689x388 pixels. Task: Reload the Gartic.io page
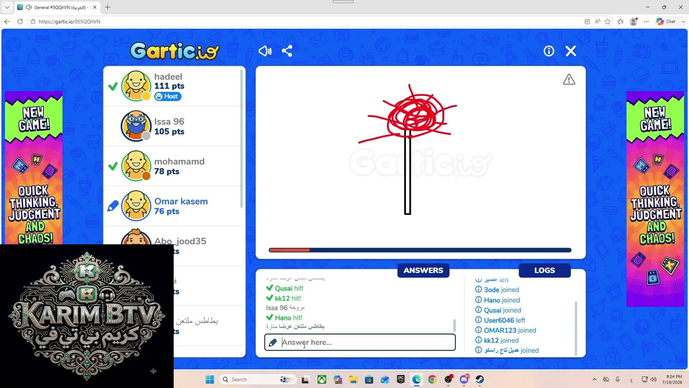tap(20, 22)
